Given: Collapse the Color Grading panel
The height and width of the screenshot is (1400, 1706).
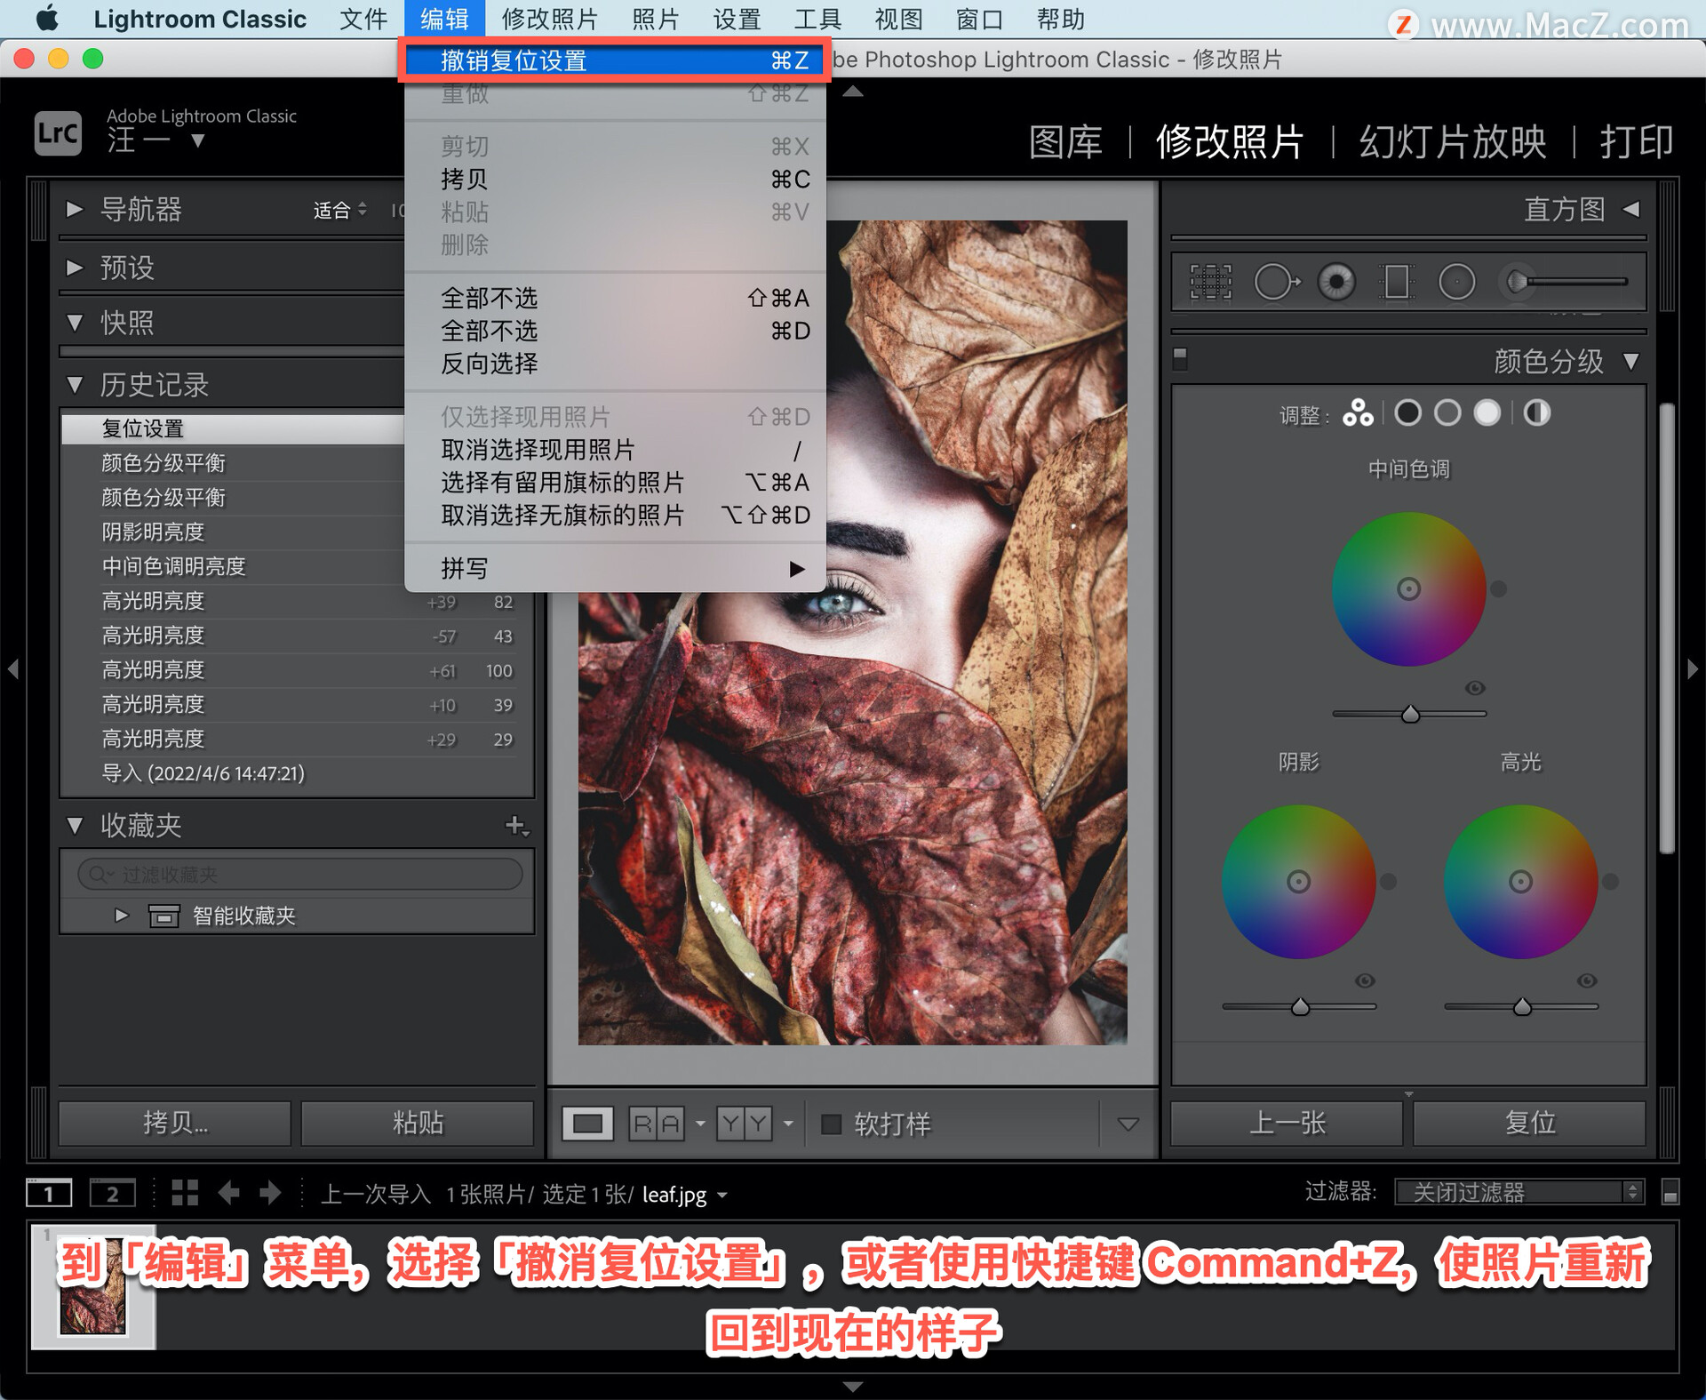Looking at the screenshot, I should click(1631, 362).
